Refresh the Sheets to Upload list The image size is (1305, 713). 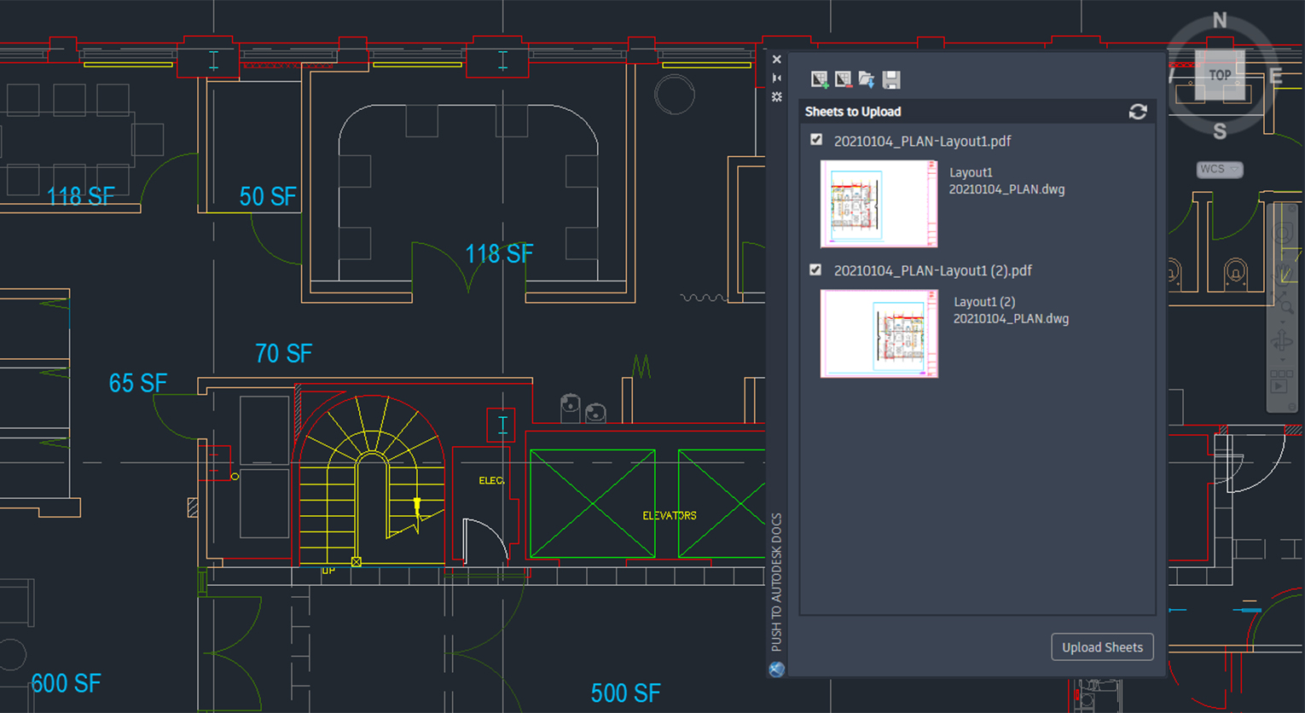[1138, 112]
